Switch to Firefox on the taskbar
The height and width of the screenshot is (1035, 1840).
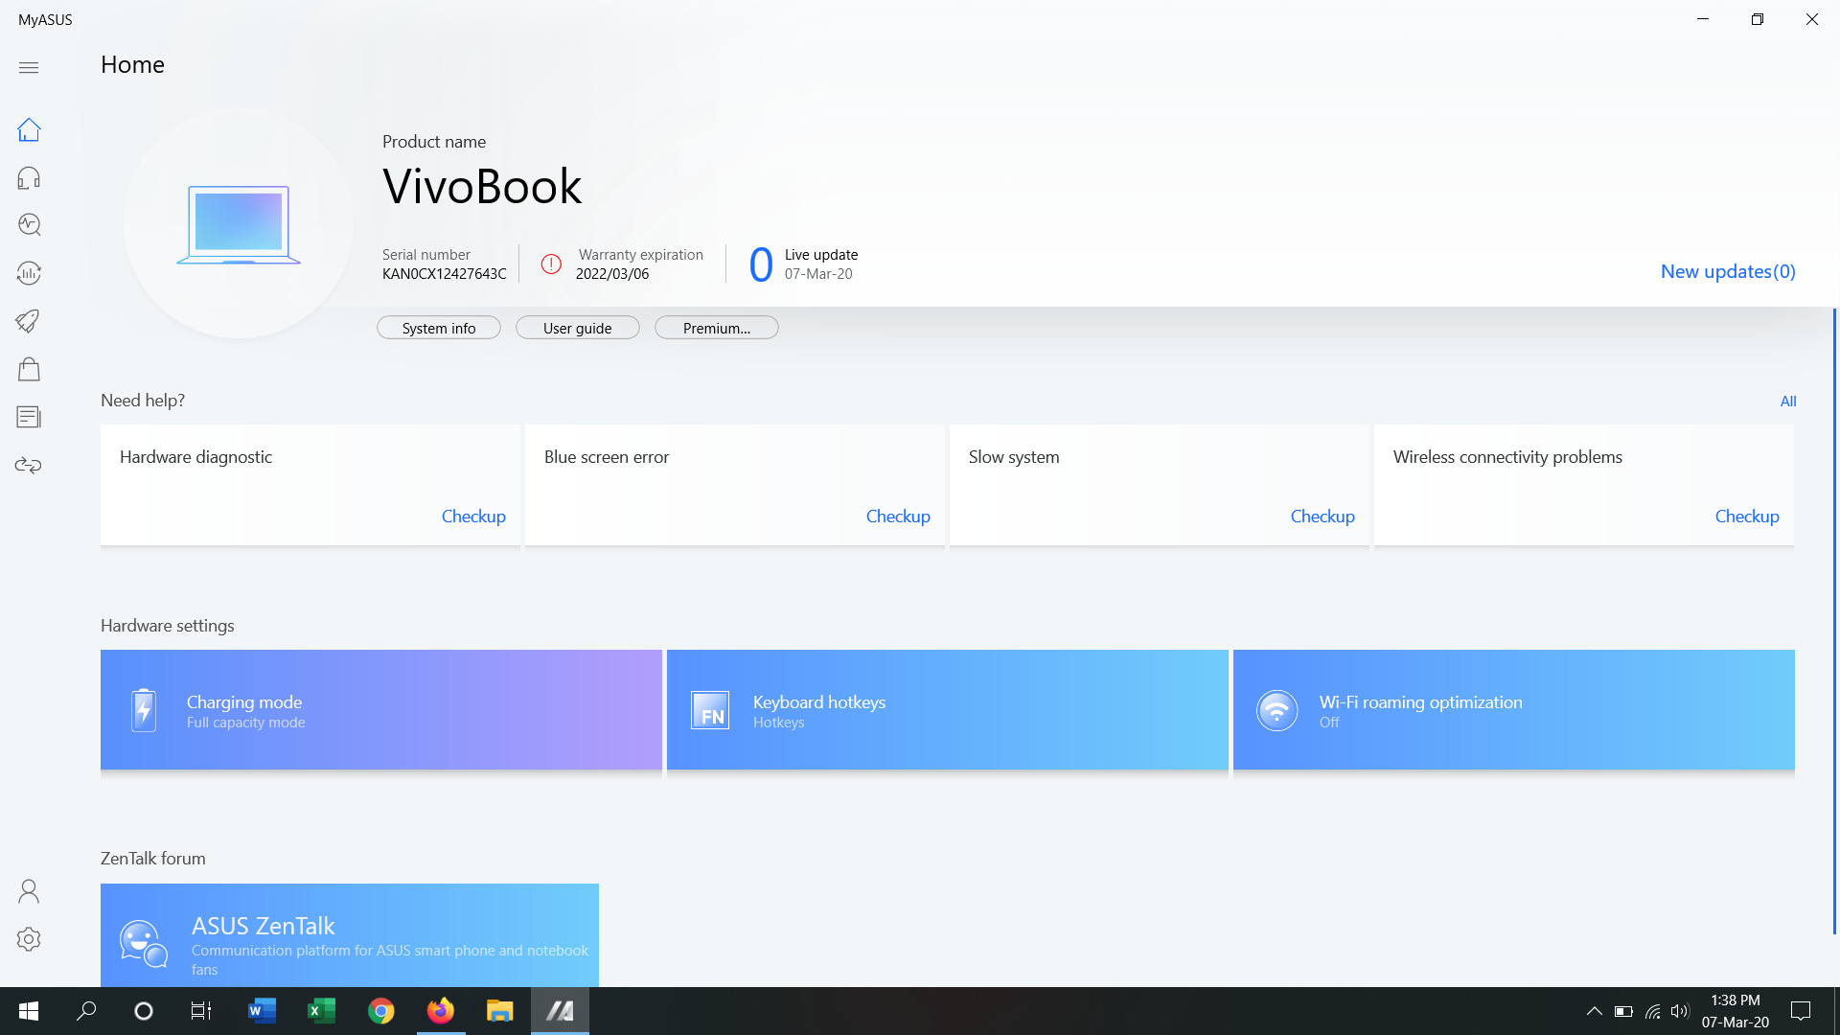point(441,1011)
